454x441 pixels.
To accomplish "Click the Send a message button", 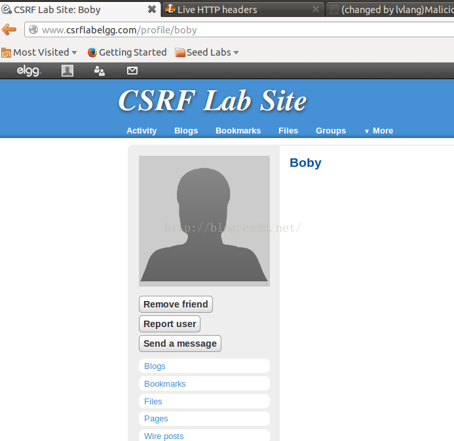I will 180,344.
